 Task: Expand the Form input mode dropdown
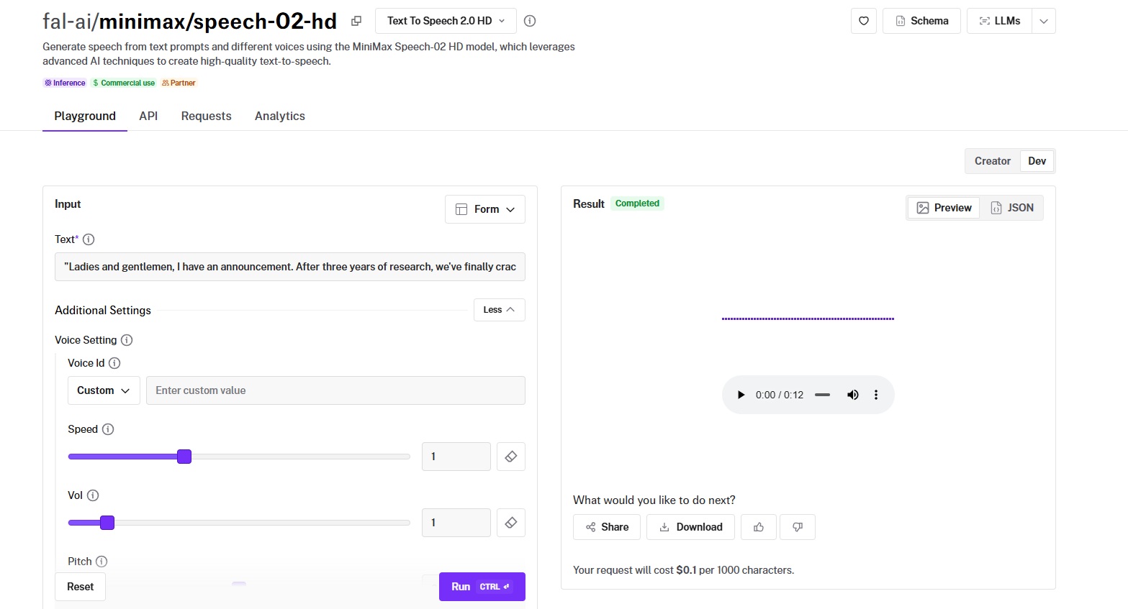[485, 209]
